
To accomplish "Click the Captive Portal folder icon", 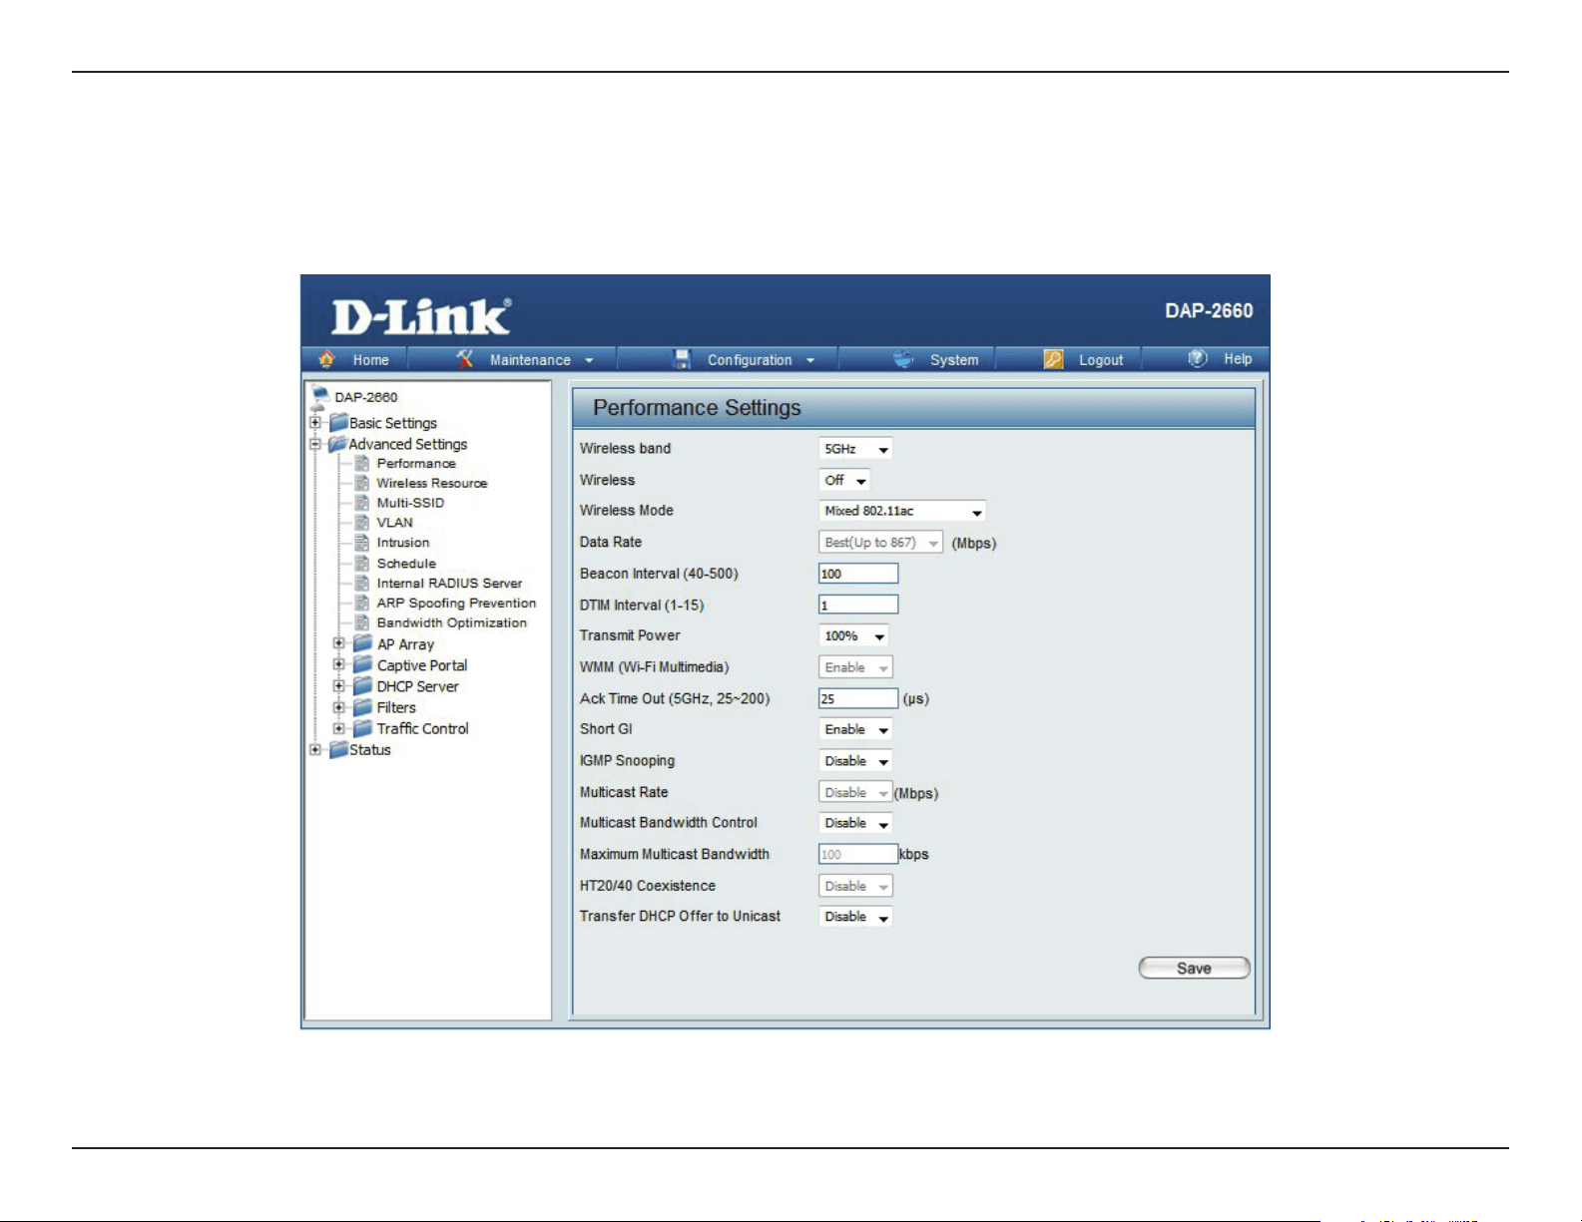I will [363, 665].
